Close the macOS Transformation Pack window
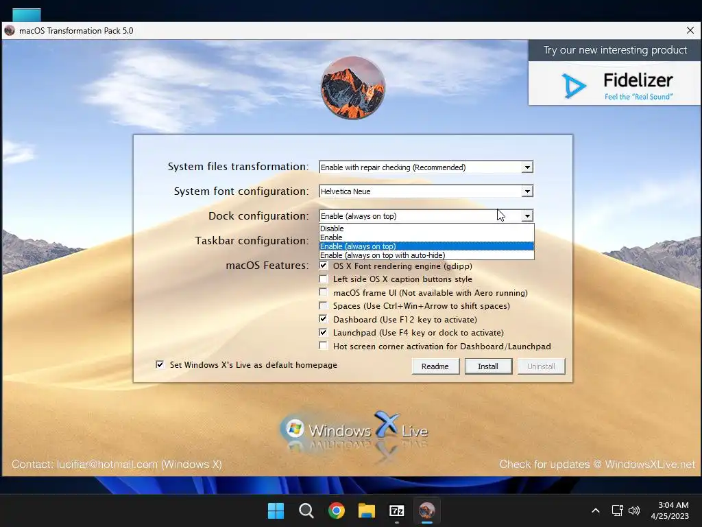Screen dimensions: 702x527 [690, 30]
